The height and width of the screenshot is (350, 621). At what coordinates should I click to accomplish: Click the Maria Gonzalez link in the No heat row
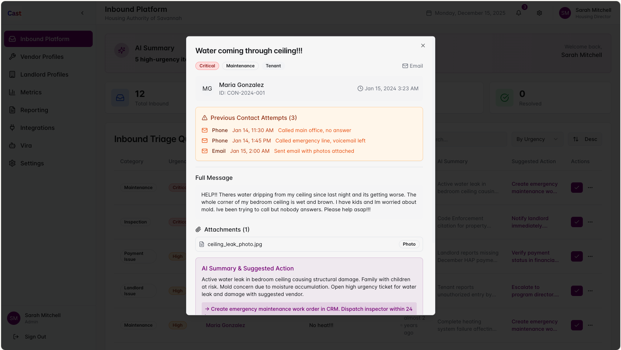(x=225, y=325)
